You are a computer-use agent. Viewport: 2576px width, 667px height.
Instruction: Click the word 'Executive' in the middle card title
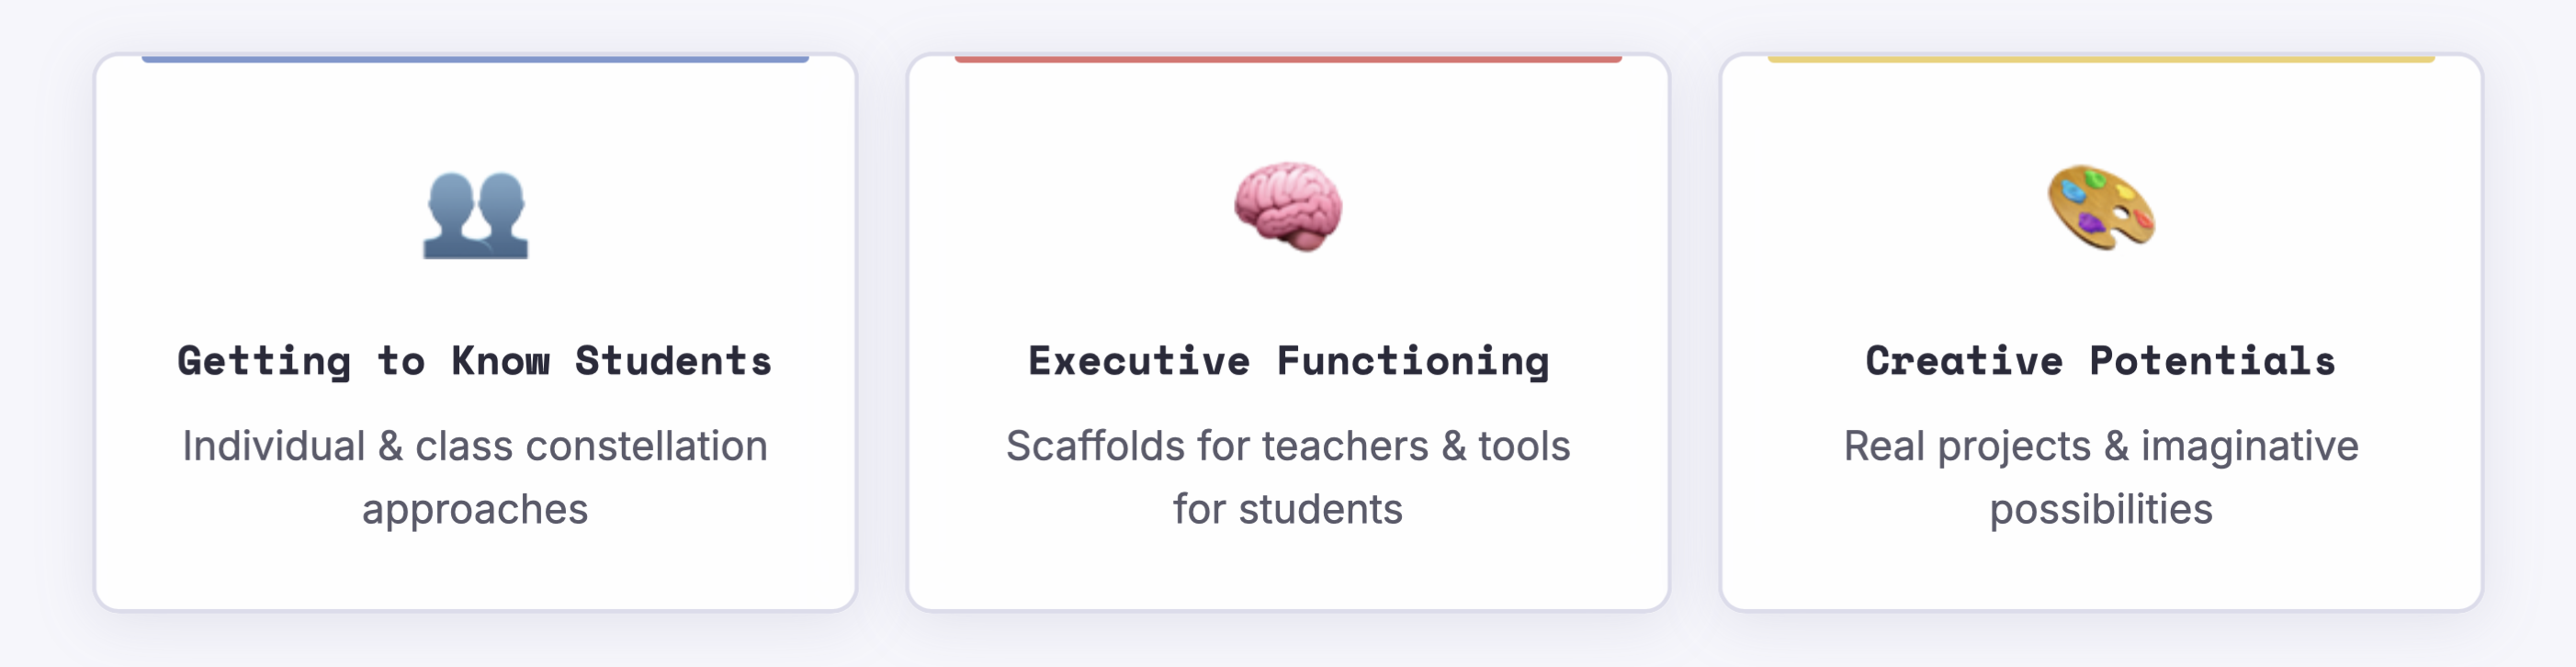click(x=1139, y=361)
